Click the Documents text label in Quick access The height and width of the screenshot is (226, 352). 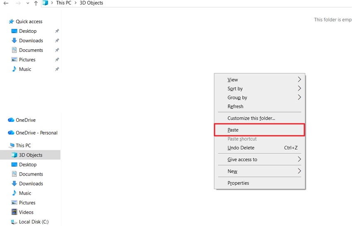pyautogui.click(x=31, y=50)
